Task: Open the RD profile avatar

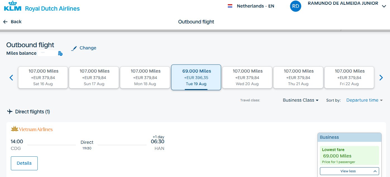Action: tap(296, 6)
